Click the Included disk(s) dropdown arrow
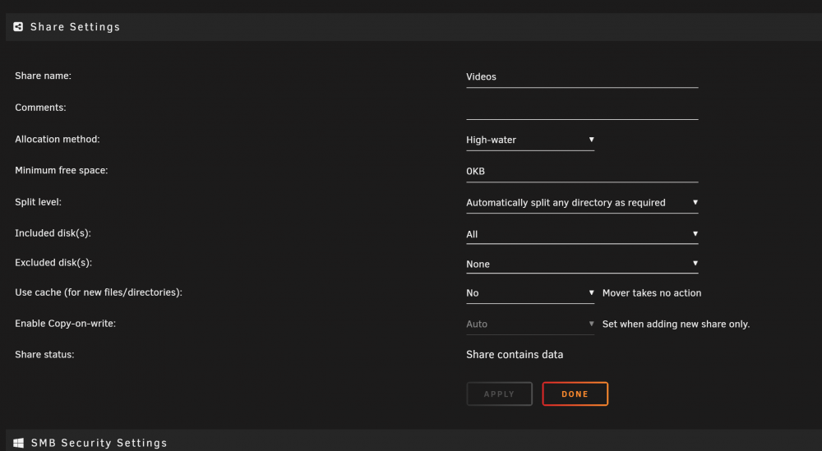Image resolution: width=822 pixels, height=451 pixels. [695, 233]
